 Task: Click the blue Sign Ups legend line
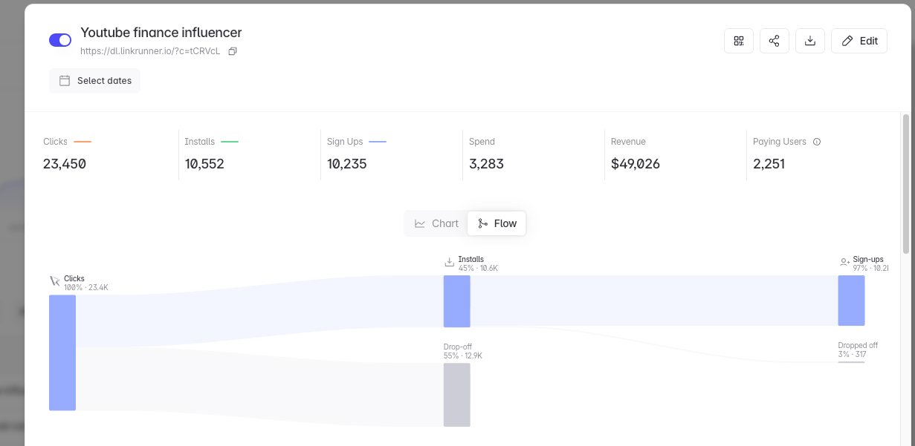pyautogui.click(x=378, y=142)
